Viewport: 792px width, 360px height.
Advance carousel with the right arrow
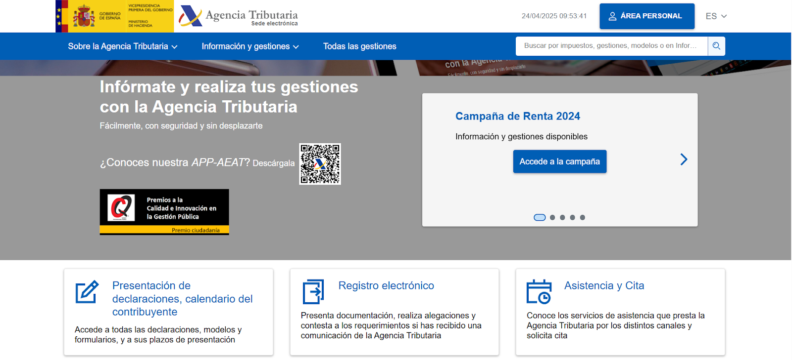[684, 160]
